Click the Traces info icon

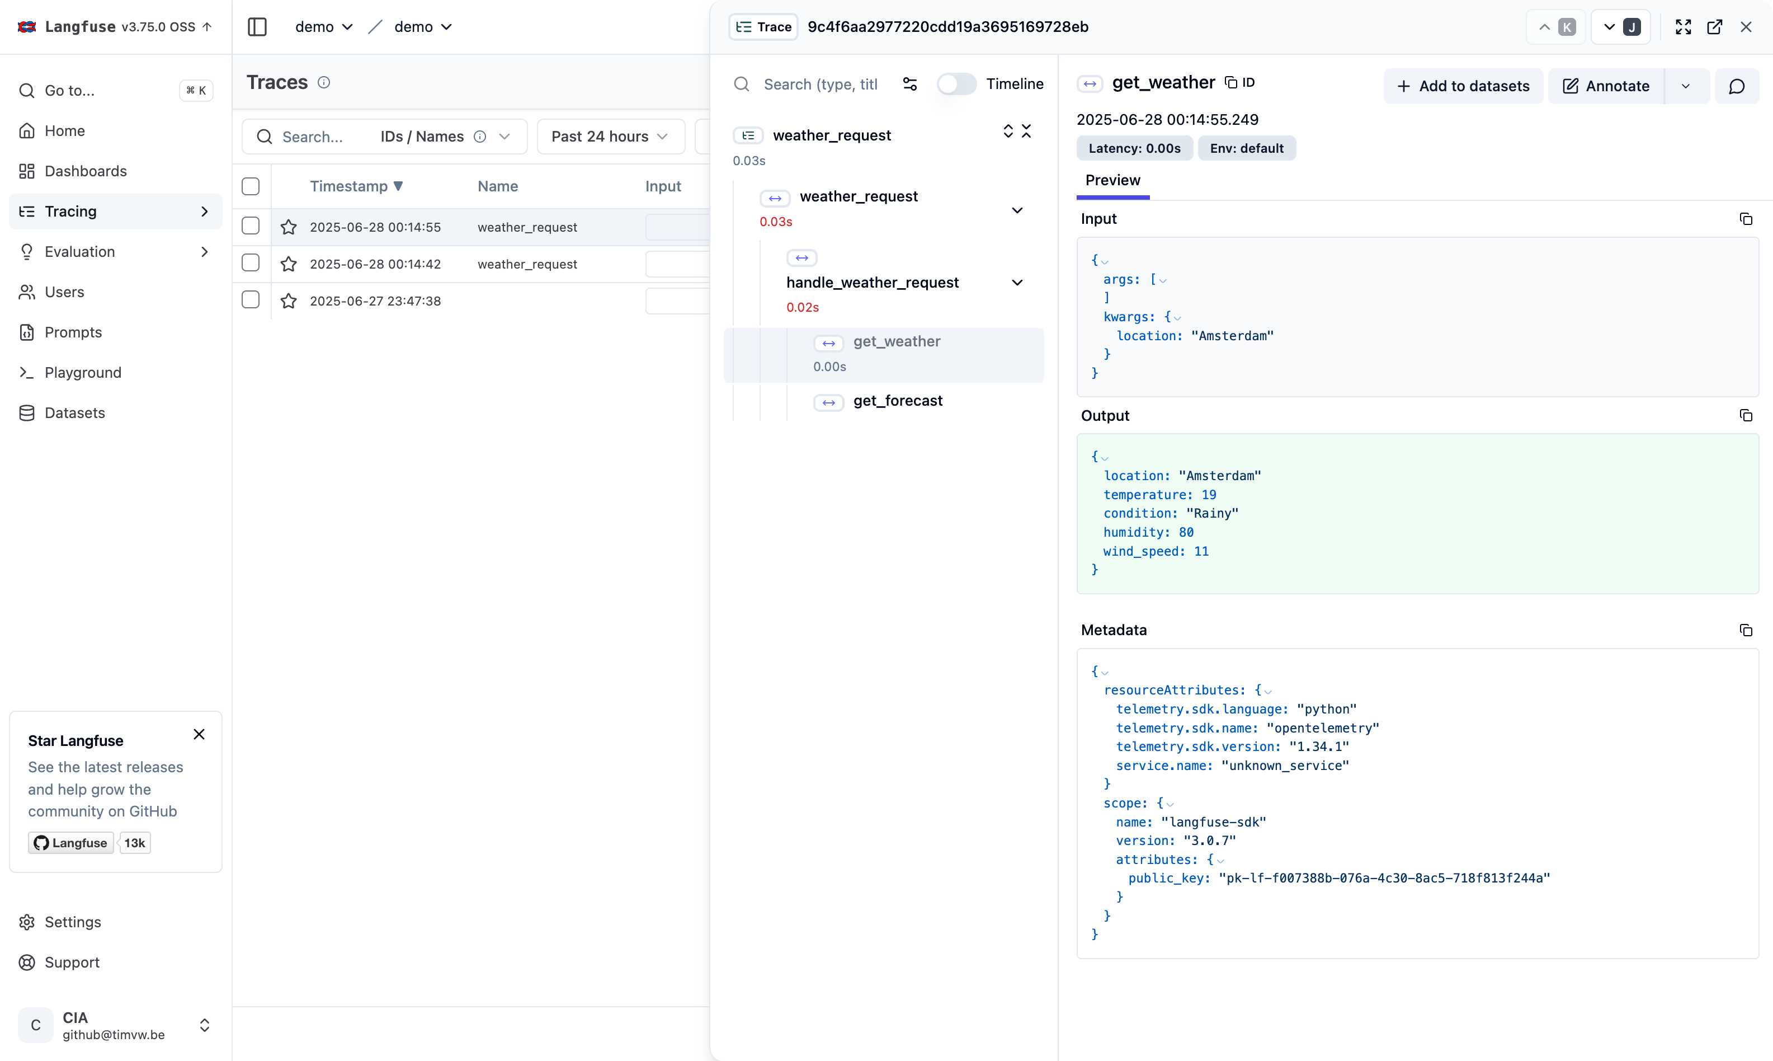(x=324, y=82)
